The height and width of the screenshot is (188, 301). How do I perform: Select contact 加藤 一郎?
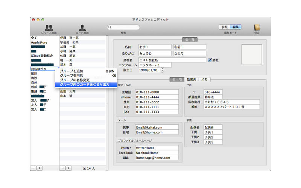point(82,47)
